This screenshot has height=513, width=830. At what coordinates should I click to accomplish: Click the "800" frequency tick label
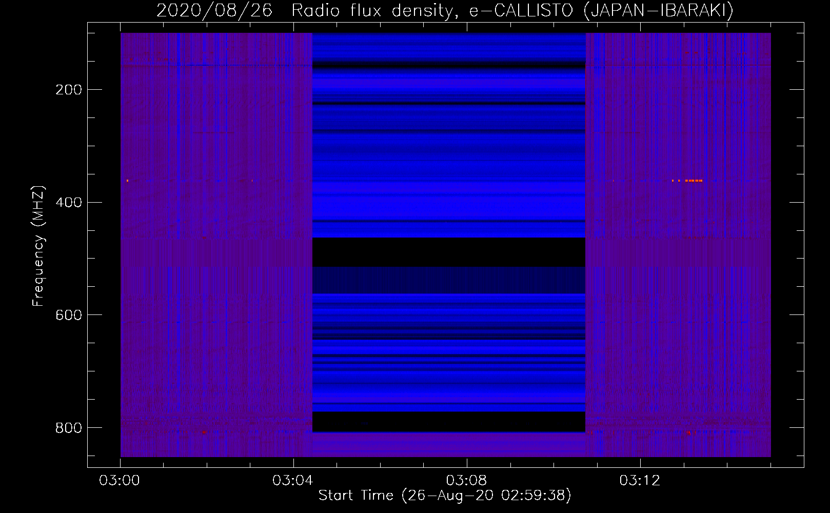(69, 428)
